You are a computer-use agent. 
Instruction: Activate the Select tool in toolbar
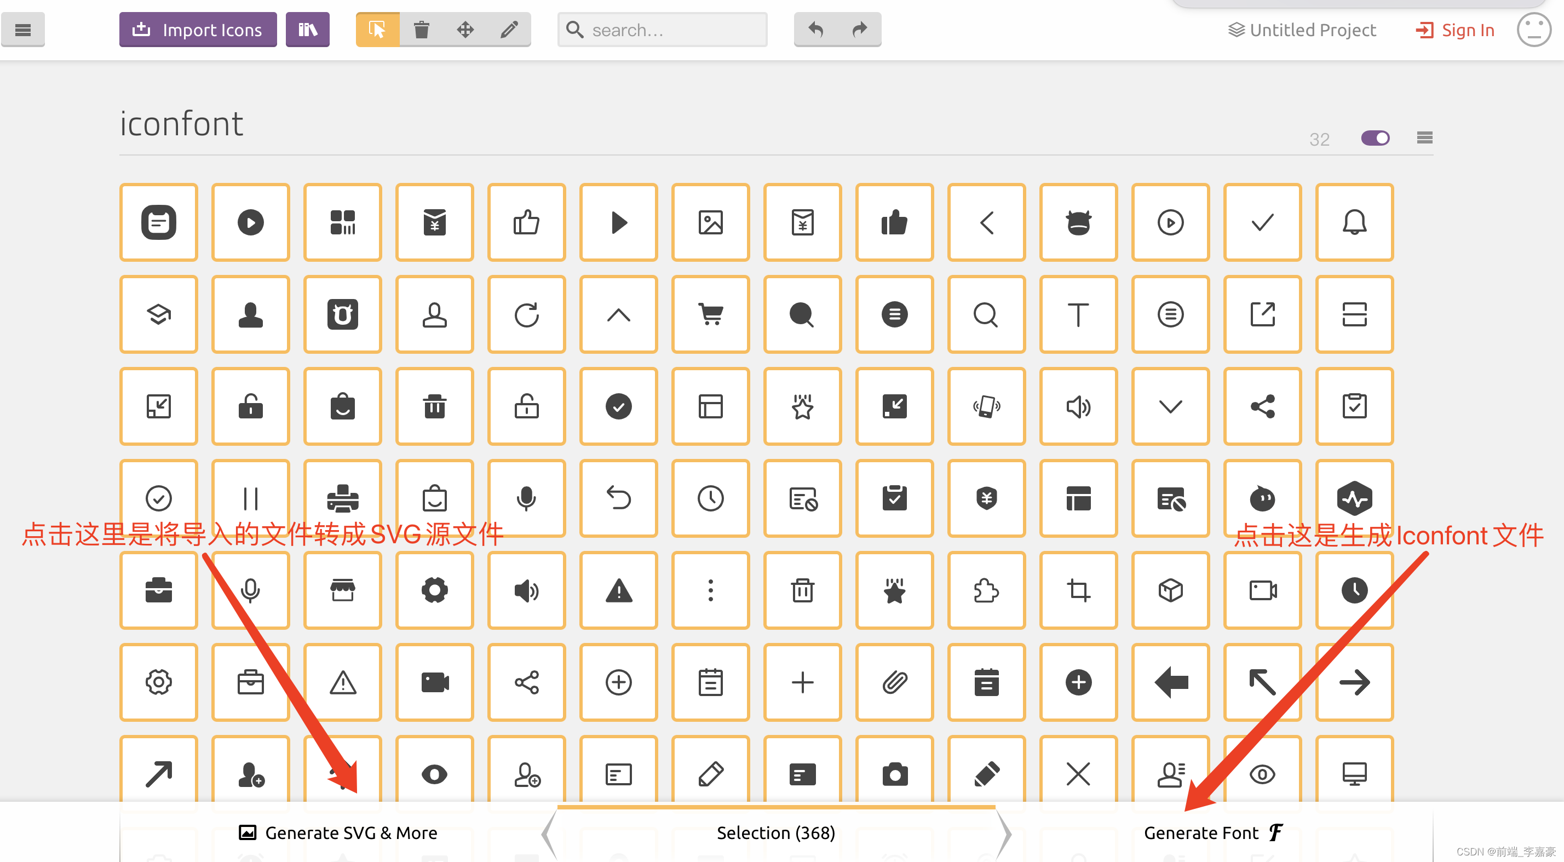(x=377, y=29)
